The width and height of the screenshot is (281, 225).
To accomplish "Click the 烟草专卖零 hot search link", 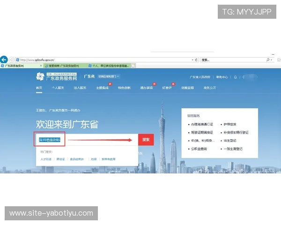I will coord(109,159).
